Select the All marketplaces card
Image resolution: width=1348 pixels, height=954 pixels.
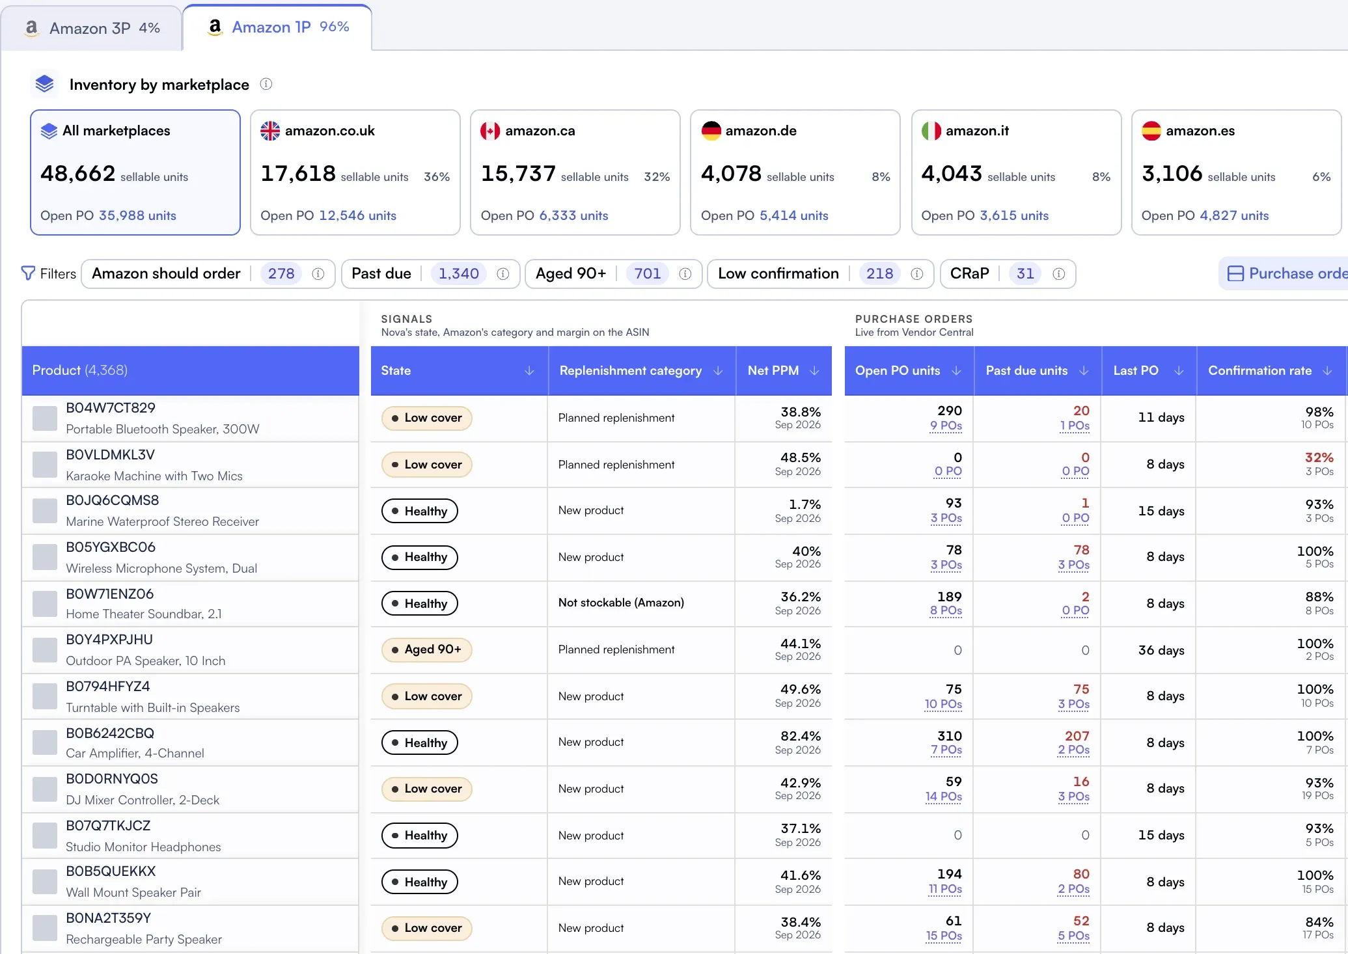point(135,172)
